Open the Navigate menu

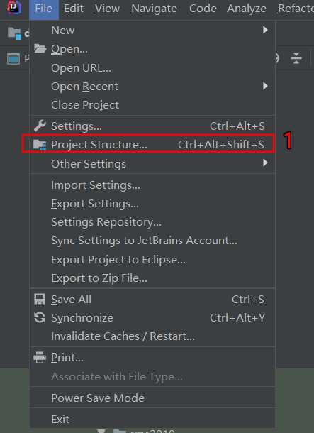(154, 9)
